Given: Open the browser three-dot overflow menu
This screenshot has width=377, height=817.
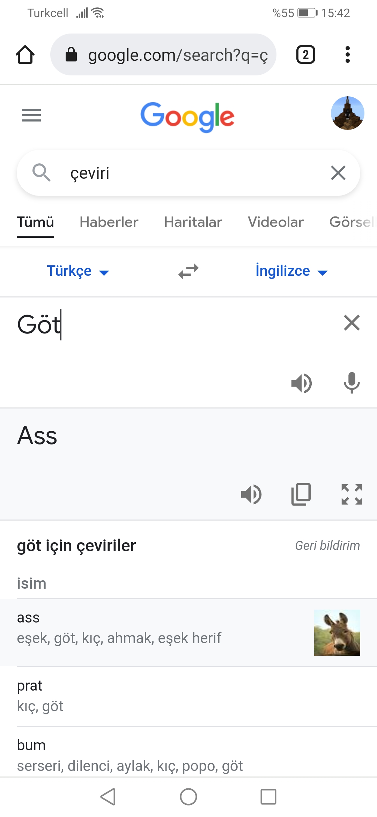Looking at the screenshot, I should tap(347, 55).
